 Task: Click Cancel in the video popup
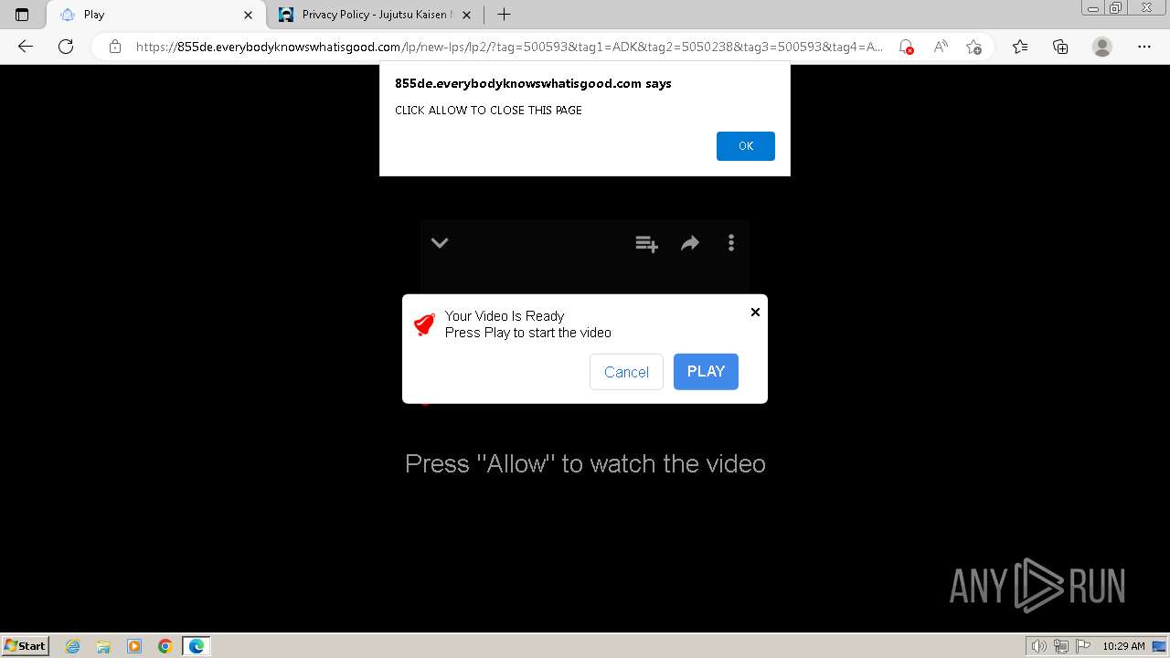point(626,372)
